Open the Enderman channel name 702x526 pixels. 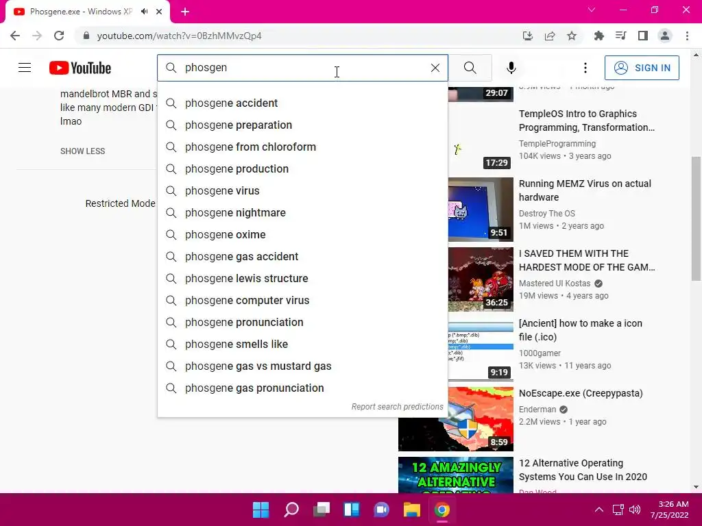click(x=537, y=410)
